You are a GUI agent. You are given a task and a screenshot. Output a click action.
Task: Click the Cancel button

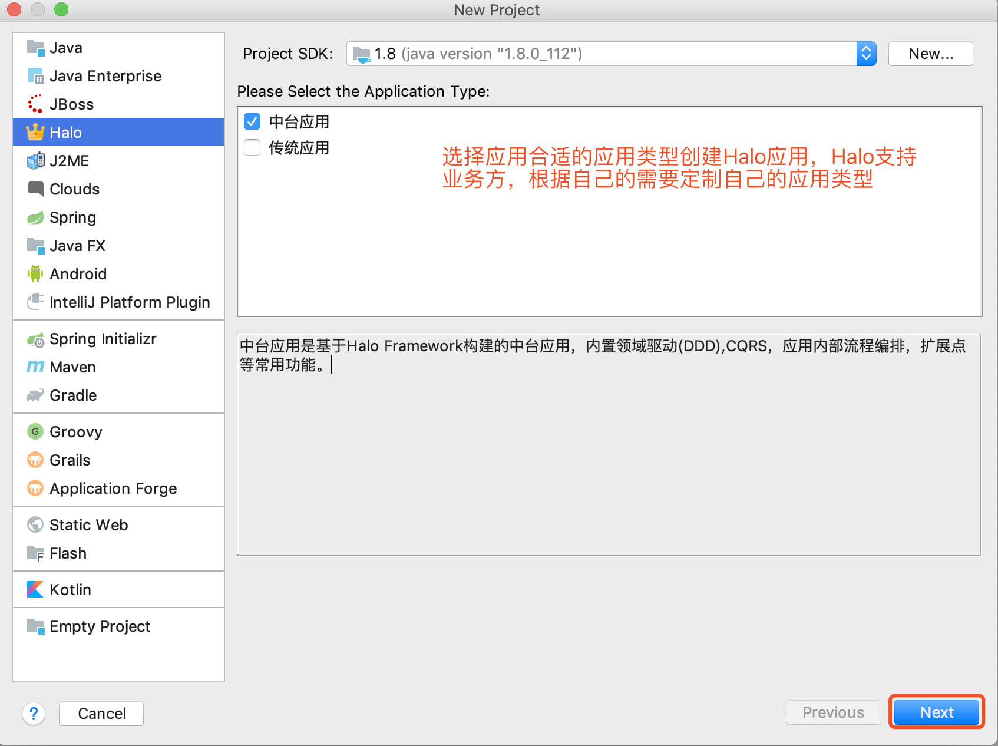[x=101, y=714]
